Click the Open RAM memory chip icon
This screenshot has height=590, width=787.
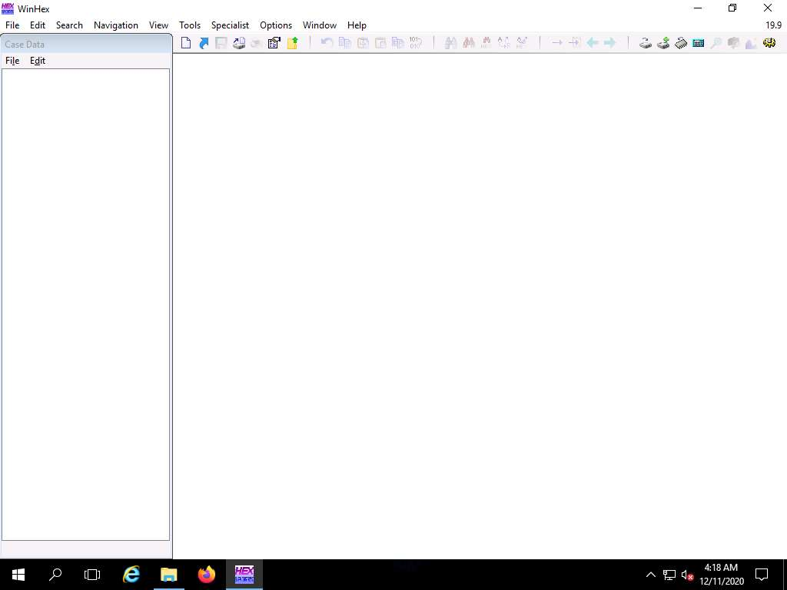tap(681, 43)
